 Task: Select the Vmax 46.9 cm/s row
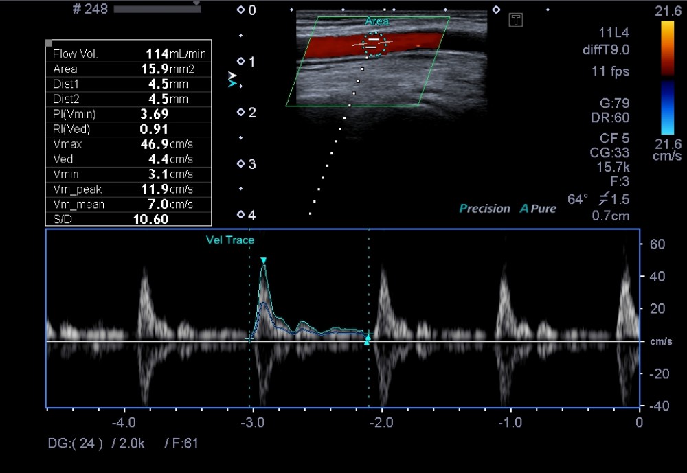point(128,144)
